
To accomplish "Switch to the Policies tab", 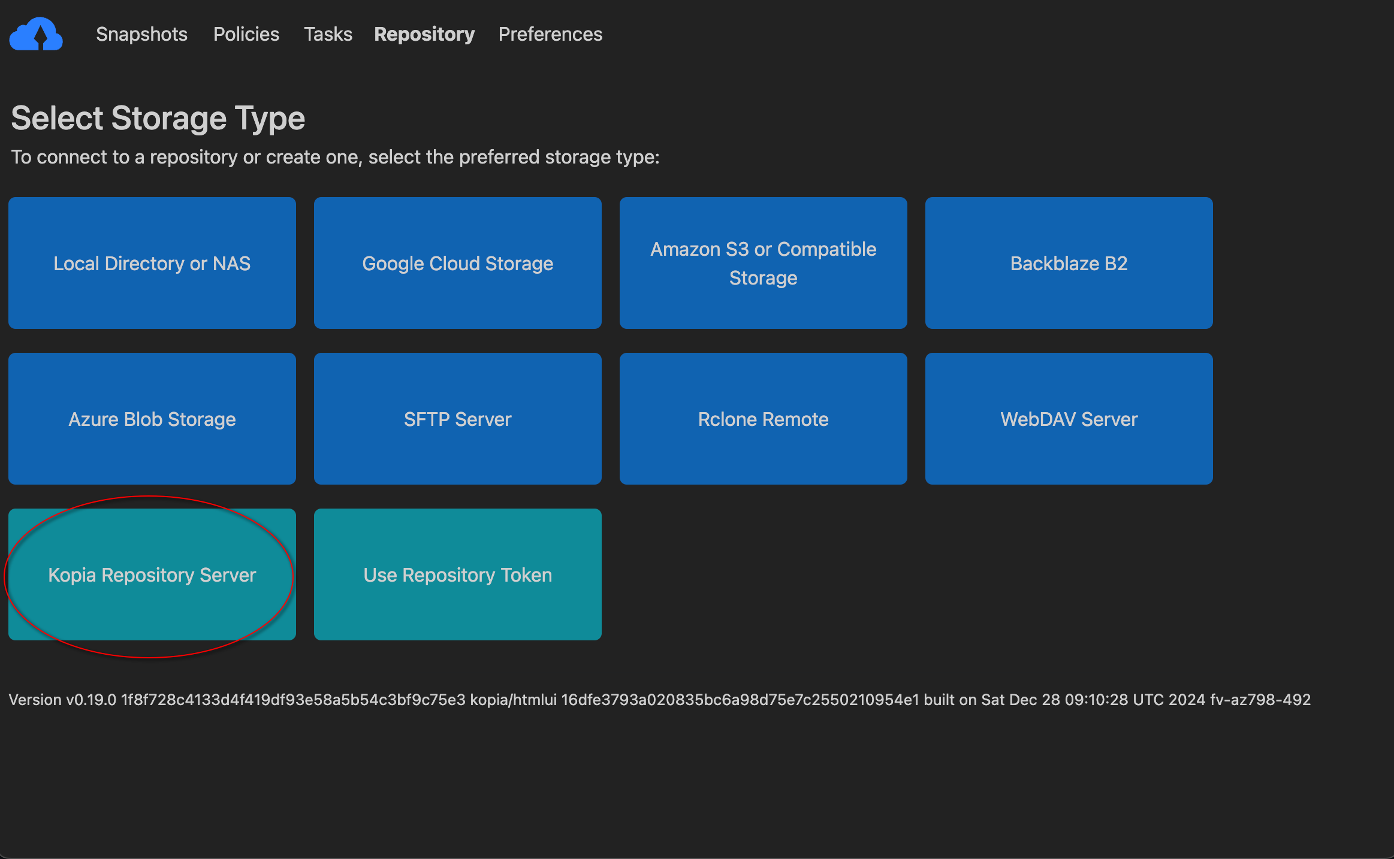I will point(246,34).
